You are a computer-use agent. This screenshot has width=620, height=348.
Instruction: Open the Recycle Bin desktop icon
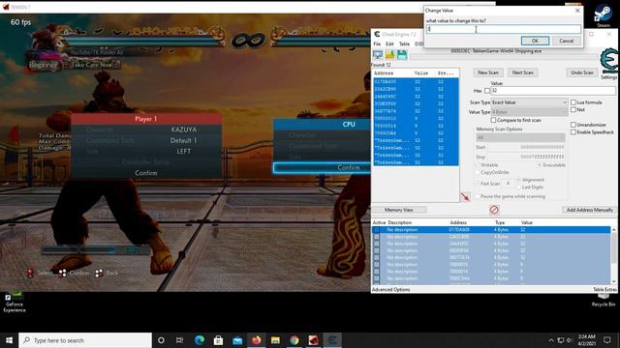point(604,300)
